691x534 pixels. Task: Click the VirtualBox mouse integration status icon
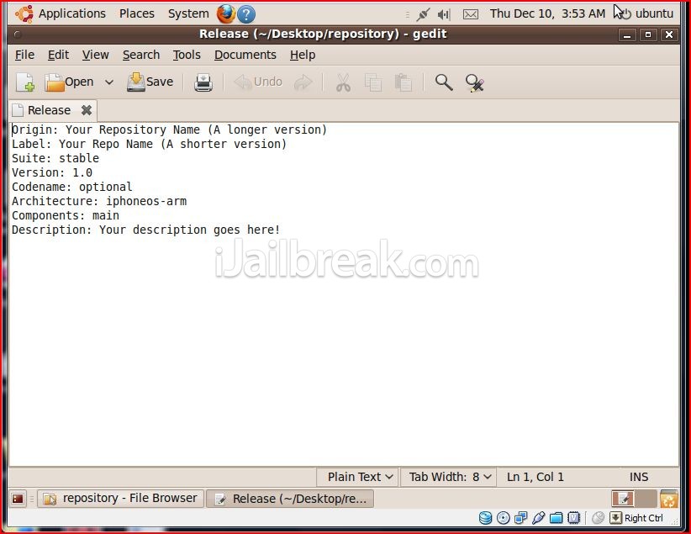tap(598, 518)
